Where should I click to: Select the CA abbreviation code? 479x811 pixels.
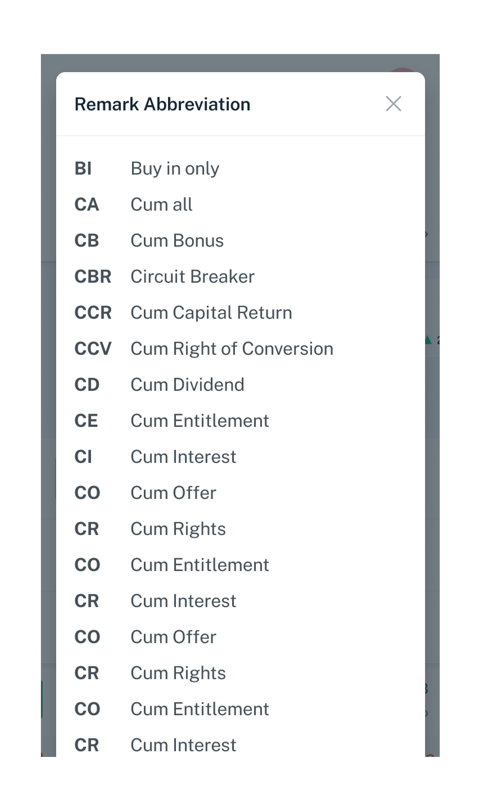coord(86,204)
